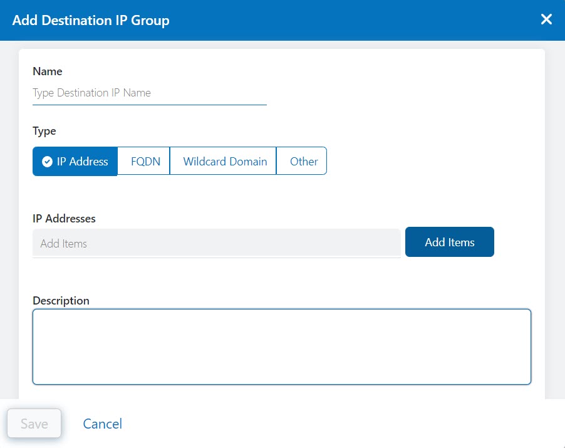The height and width of the screenshot is (448, 565).
Task: Click the Cancel link
Action: 102,424
